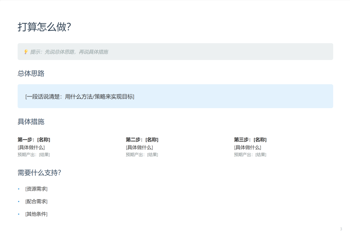The height and width of the screenshot is (237, 350).
Task: Click '第三步：[名称]' heading
Action: [x=250, y=140]
